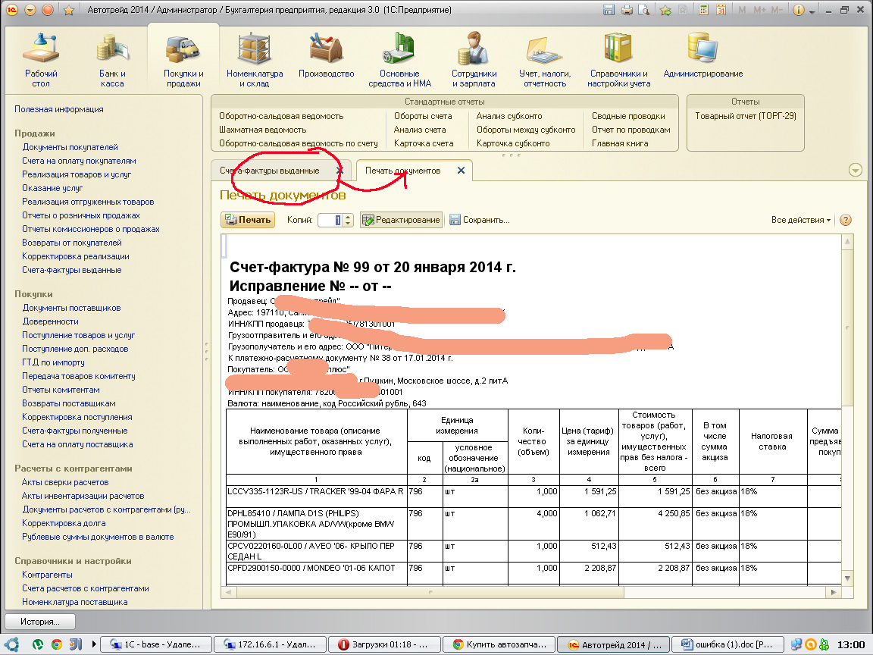Open Доверенности in sidebar
The height and width of the screenshot is (655, 873).
click(50, 321)
